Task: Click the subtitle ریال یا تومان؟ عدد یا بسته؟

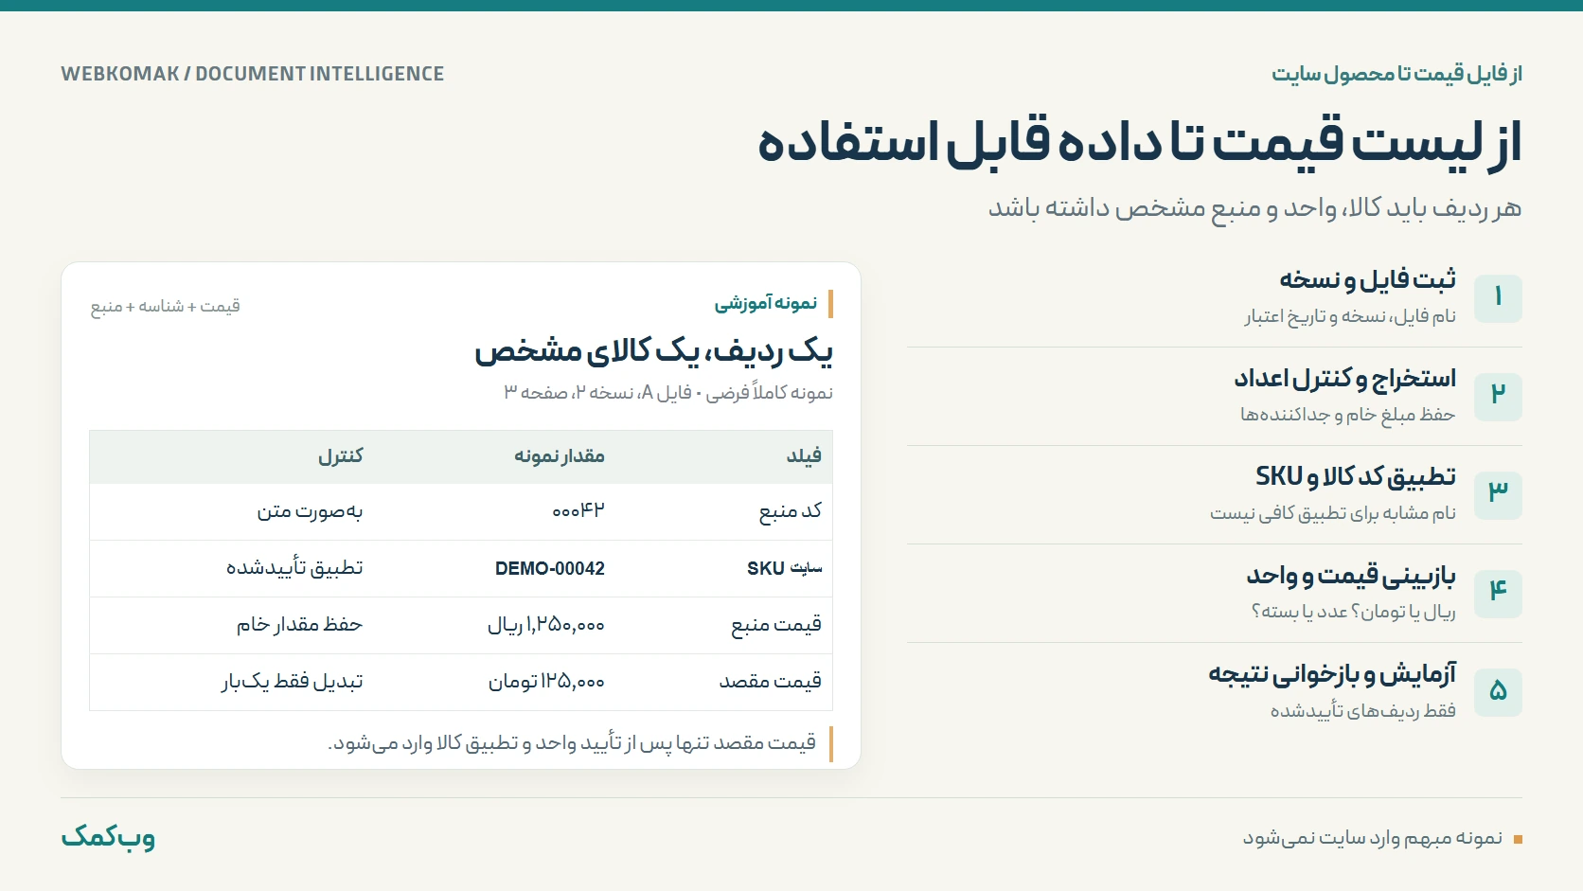Action: tap(1354, 612)
